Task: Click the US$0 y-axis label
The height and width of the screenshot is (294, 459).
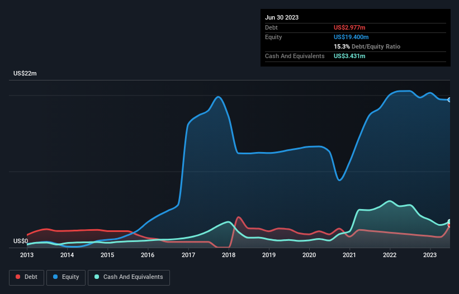Action: [21, 241]
